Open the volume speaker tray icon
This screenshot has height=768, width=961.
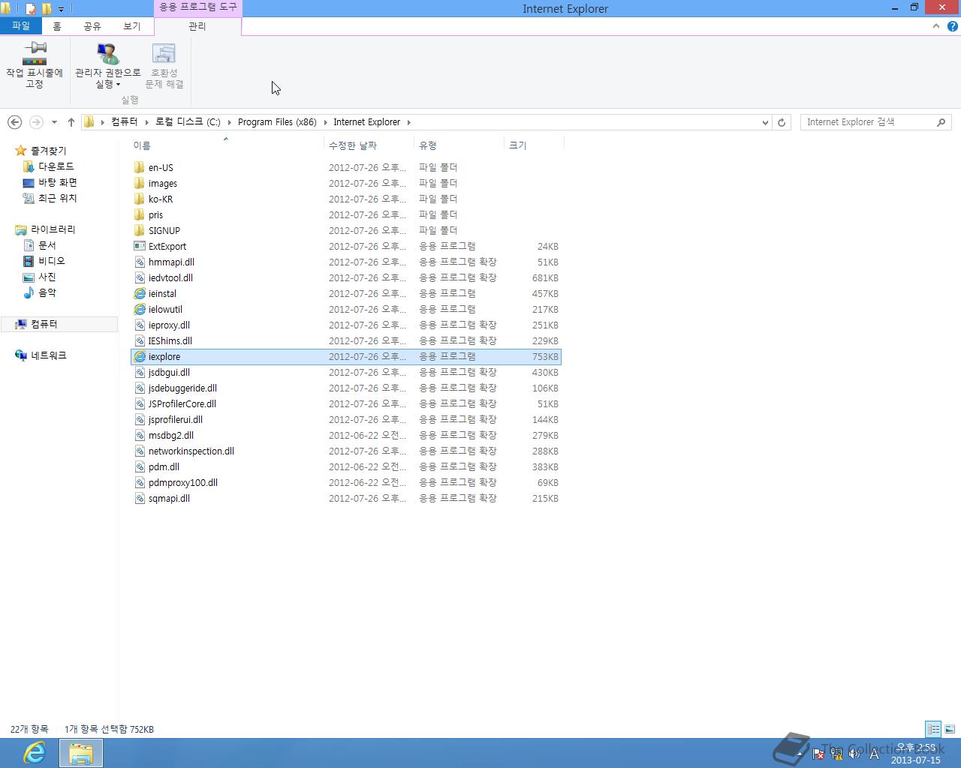[x=854, y=754]
